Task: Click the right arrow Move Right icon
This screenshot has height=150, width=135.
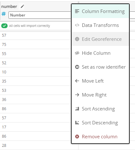Action: [x=77, y=95]
